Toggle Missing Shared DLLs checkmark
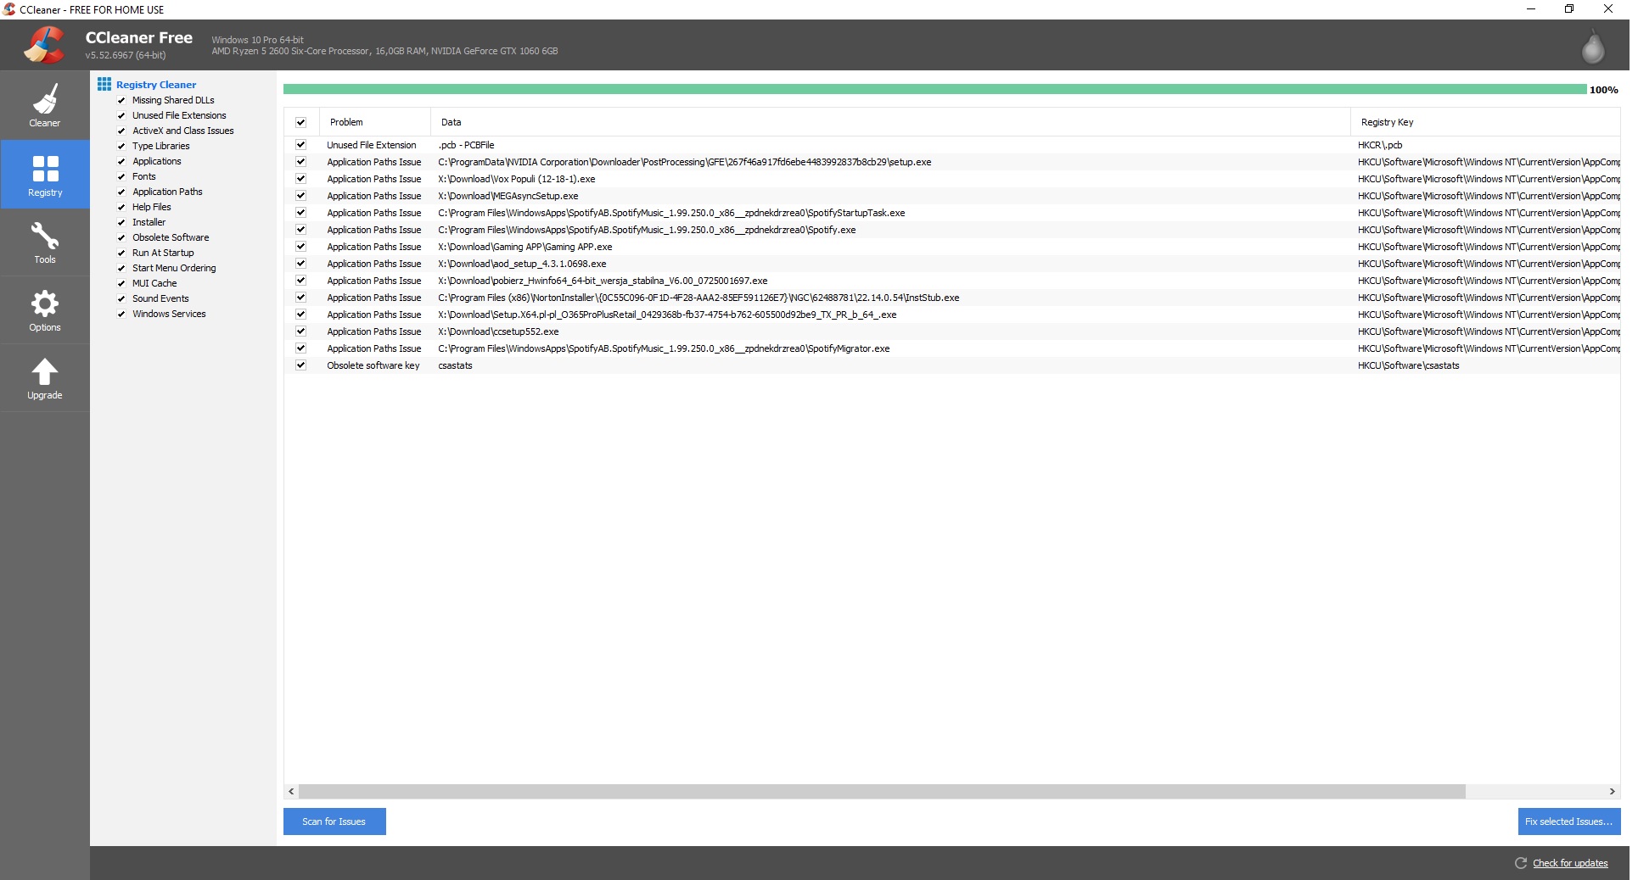 click(121, 101)
